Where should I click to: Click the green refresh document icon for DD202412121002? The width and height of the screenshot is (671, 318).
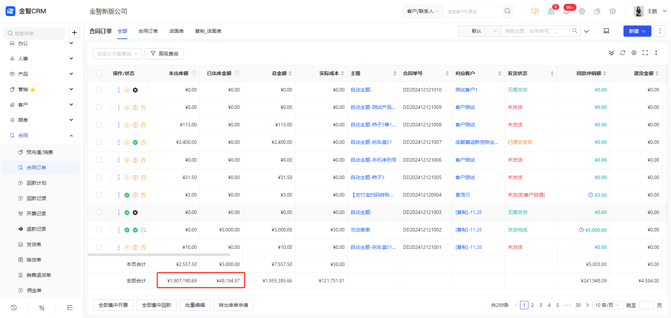pos(144,230)
